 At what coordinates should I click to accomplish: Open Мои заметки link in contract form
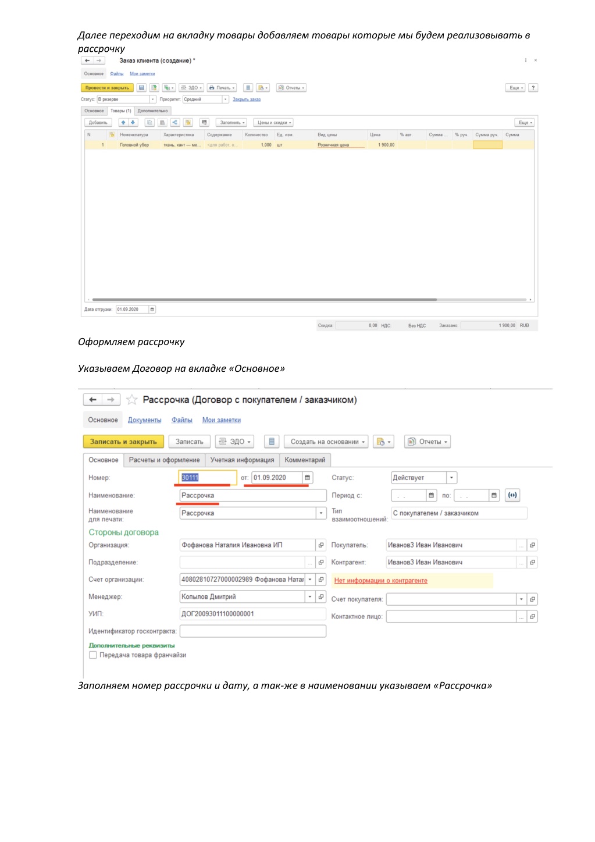pos(222,420)
